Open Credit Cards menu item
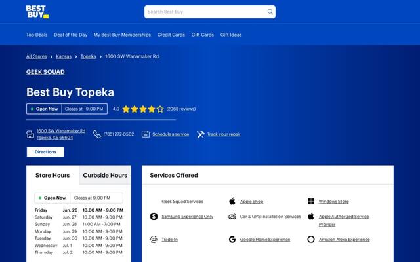 coord(171,35)
